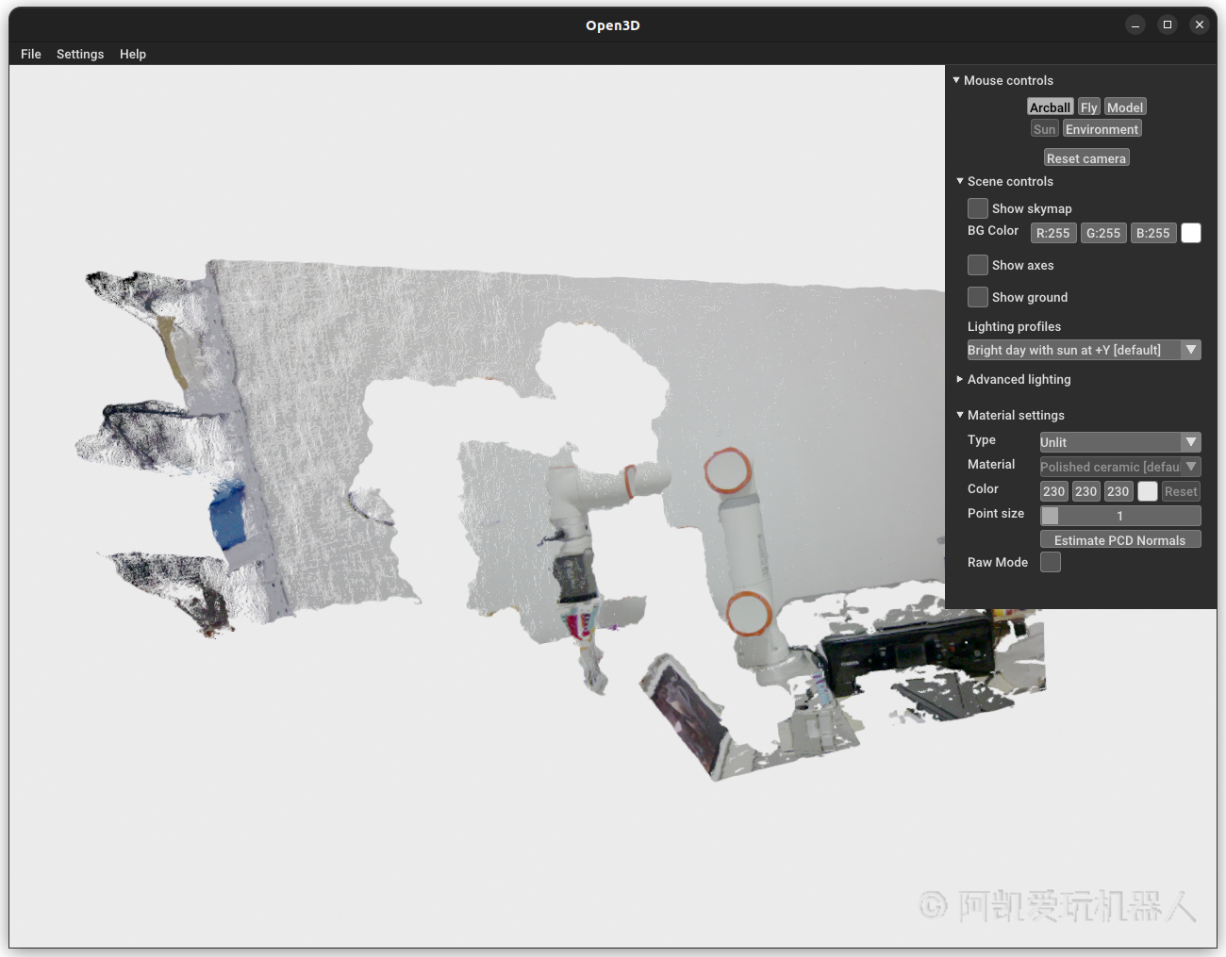Open the File menu
Viewport: 1226px width, 957px height.
[x=31, y=54]
